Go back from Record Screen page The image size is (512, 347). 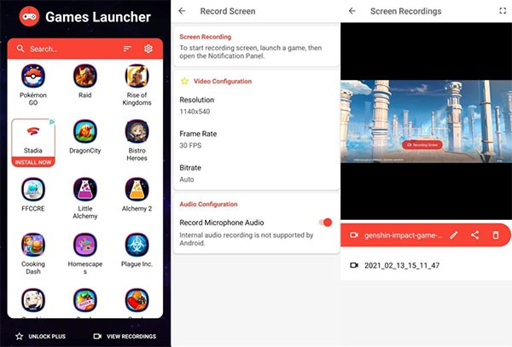[183, 11]
